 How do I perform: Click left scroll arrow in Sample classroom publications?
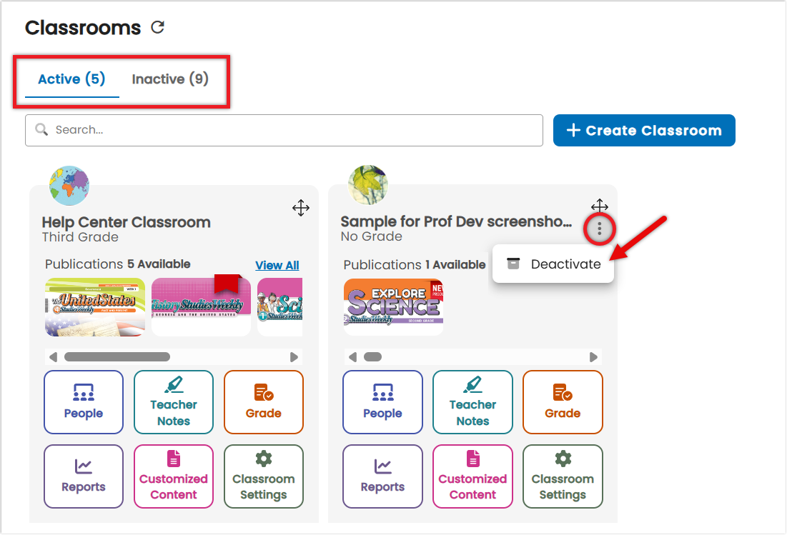pos(352,357)
